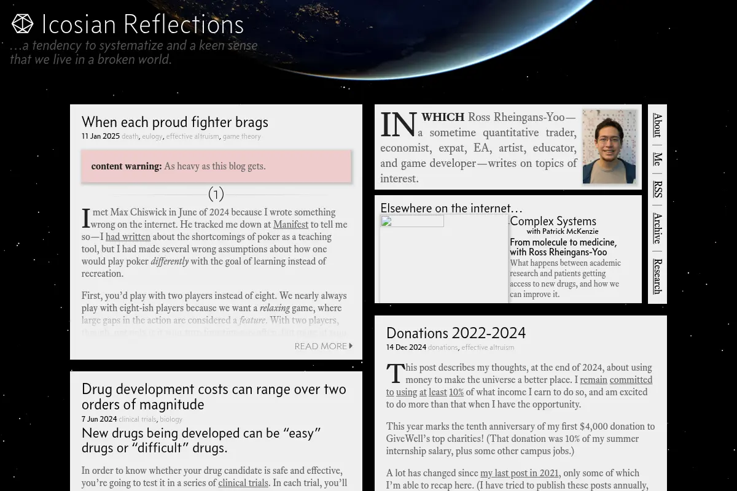Select 'effective altruism' tag on first post
Viewport: 737px width, 491px height.
192,136
